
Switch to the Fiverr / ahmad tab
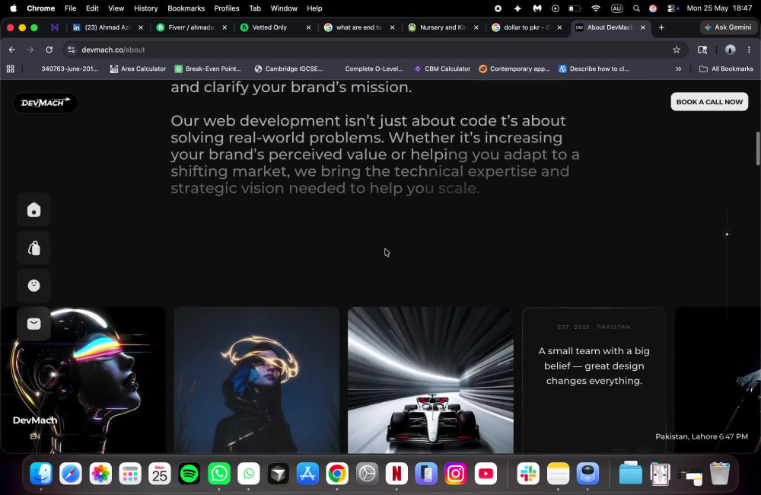pyautogui.click(x=191, y=27)
